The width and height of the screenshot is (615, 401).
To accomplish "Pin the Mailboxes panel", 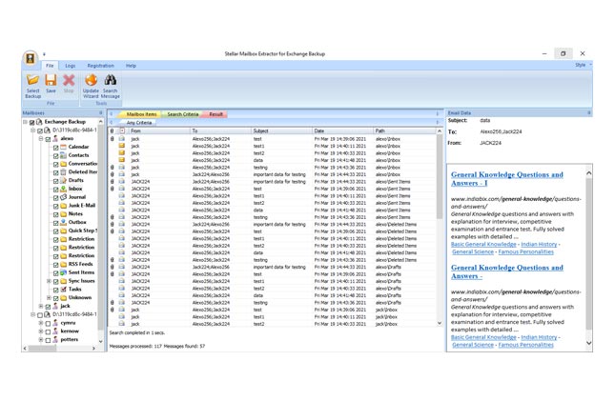I will click(101, 113).
